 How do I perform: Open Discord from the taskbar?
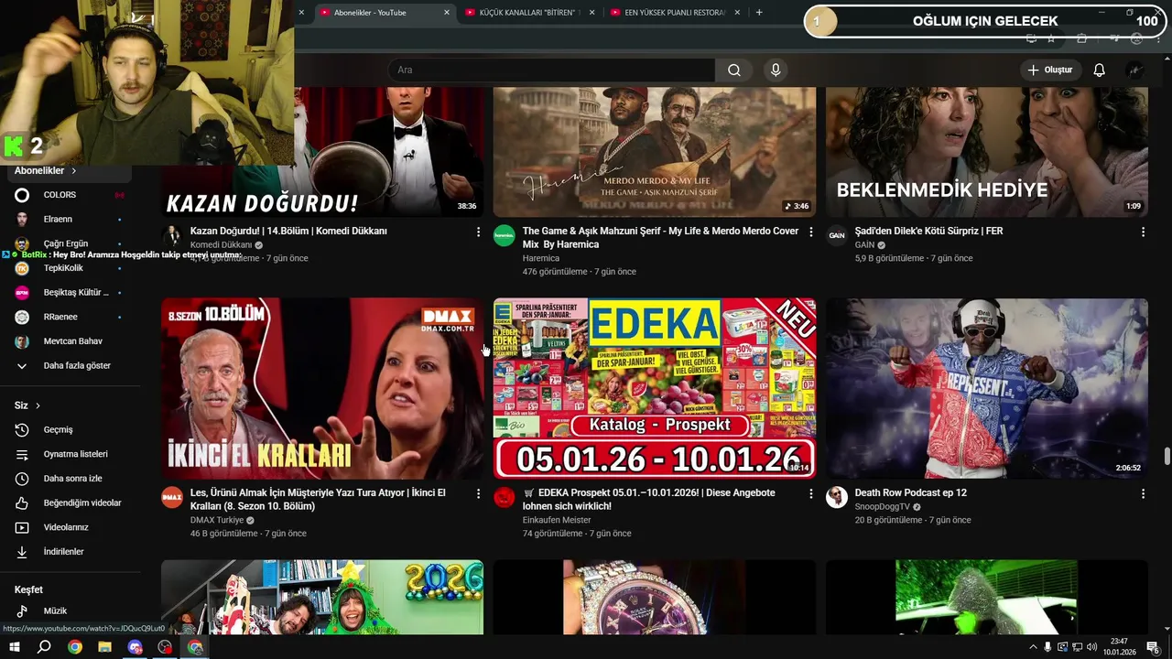click(135, 647)
